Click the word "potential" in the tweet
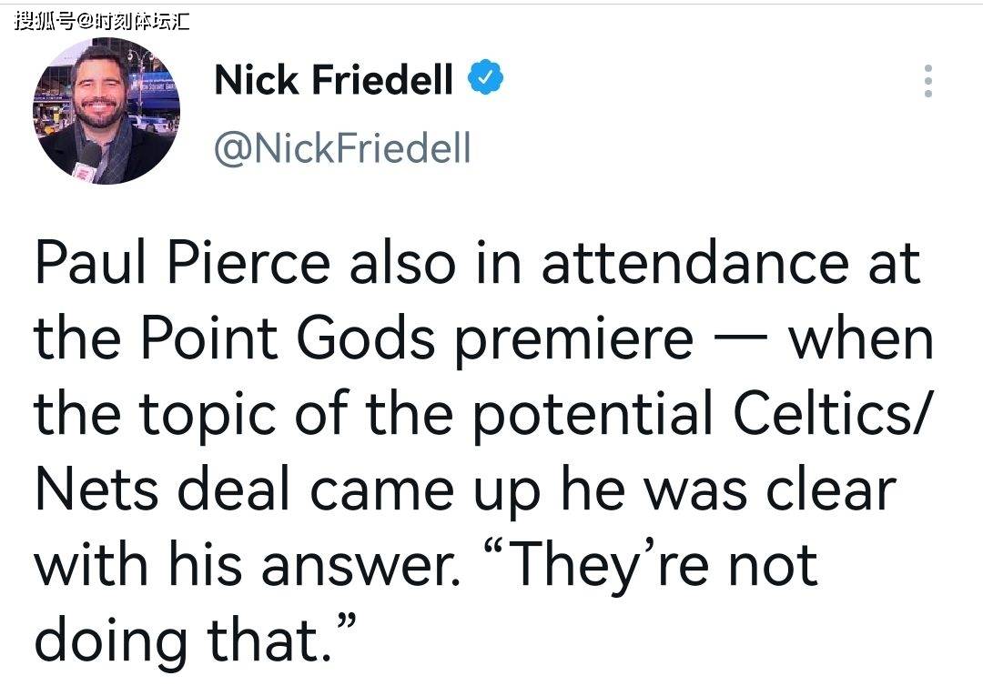The image size is (983, 696). pos(593,416)
